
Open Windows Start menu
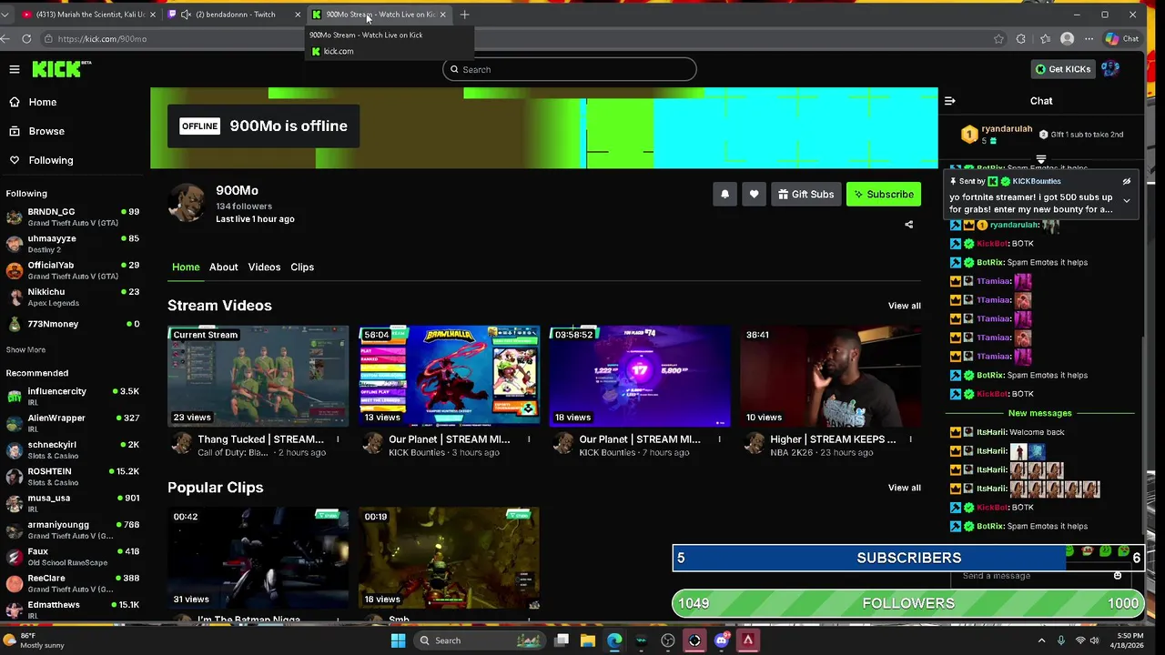coord(398,640)
